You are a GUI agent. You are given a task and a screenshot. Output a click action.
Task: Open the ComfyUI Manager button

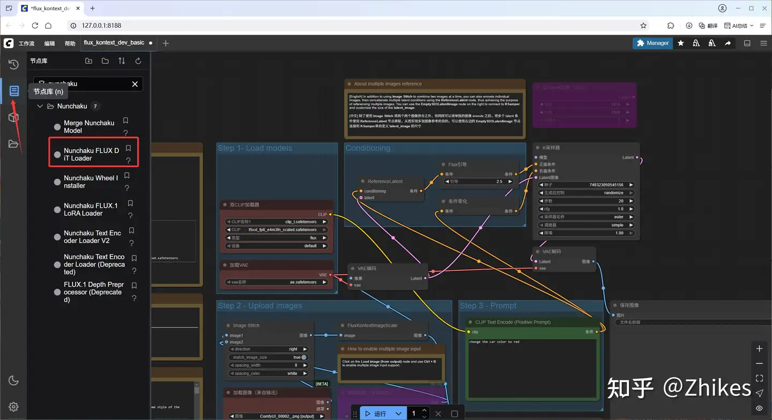(x=652, y=43)
